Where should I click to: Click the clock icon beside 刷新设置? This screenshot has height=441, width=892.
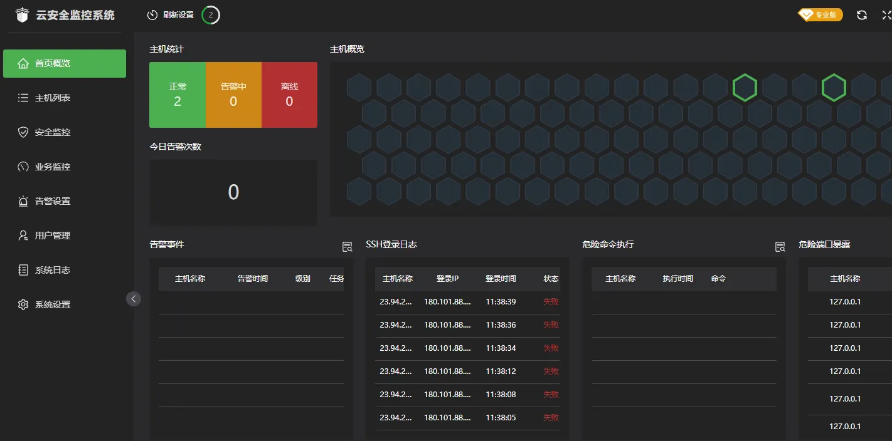tap(152, 15)
